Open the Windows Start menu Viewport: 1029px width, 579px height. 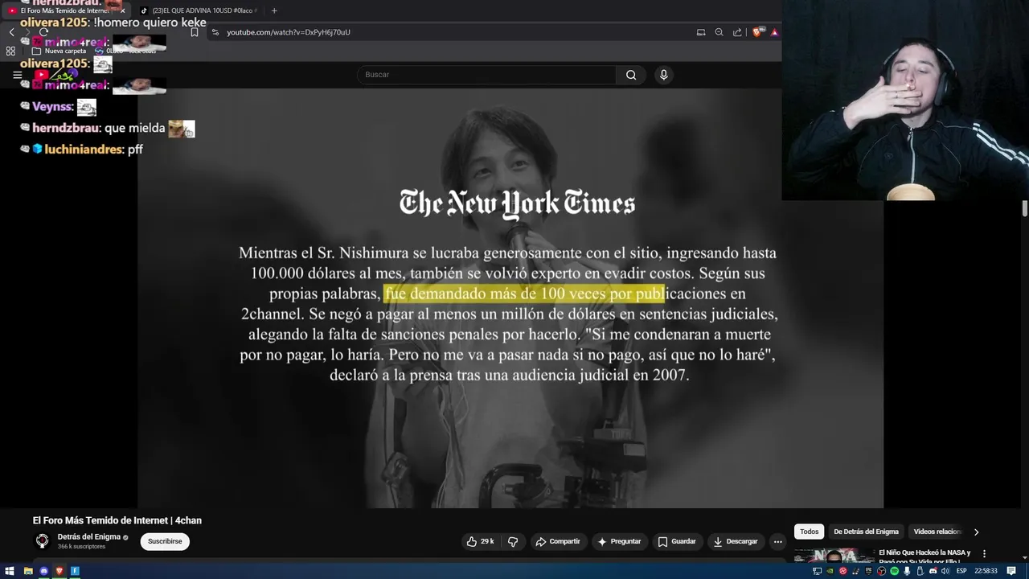point(10,571)
